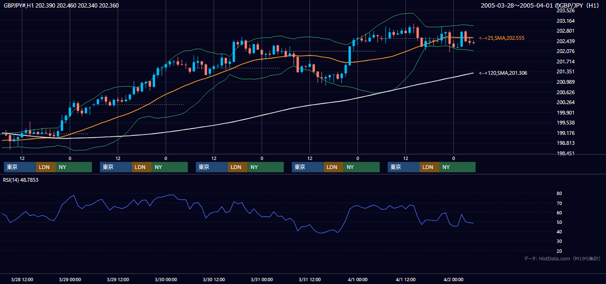Image resolution: width=606 pixels, height=284 pixels.
Task: Select the LDN session block above 4/1 12:00
Action: pyautogui.click(x=430, y=167)
